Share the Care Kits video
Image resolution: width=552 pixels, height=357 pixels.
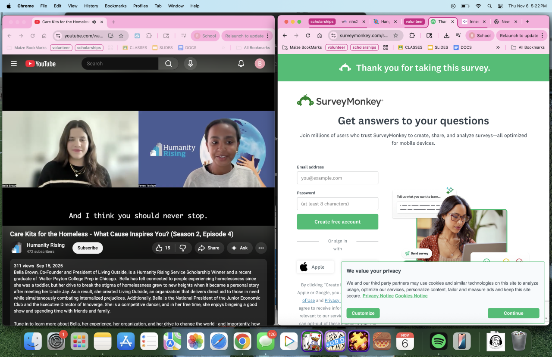pyautogui.click(x=209, y=248)
